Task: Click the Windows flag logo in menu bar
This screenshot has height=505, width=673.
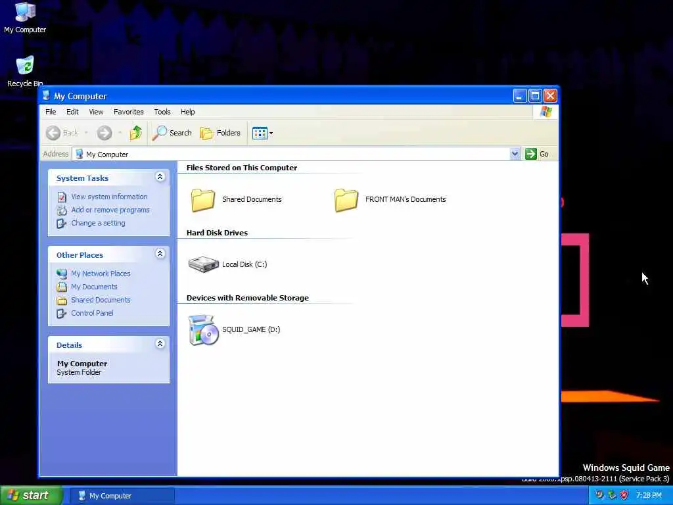Action: click(546, 112)
